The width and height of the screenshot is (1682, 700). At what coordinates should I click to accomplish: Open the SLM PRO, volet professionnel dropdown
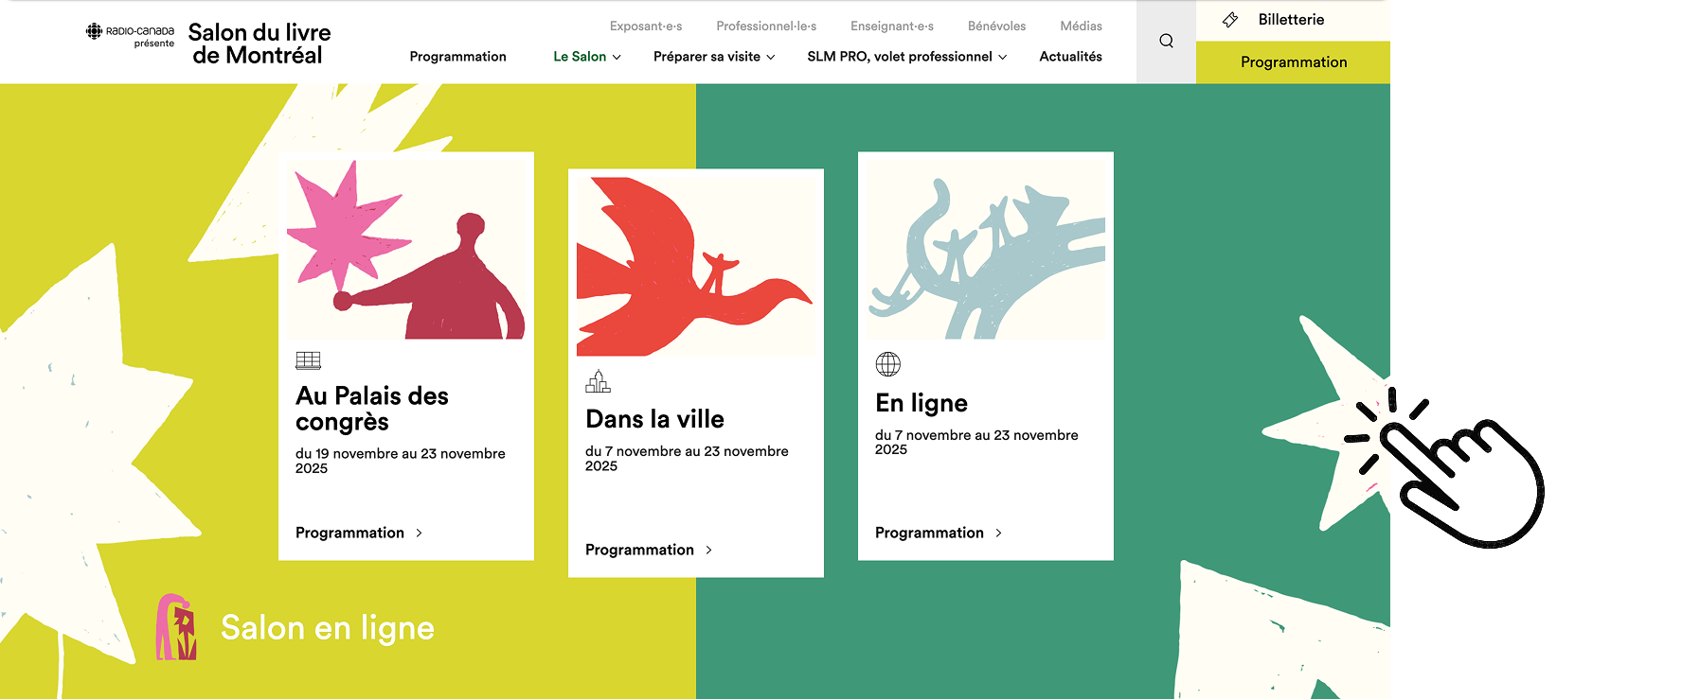(906, 57)
